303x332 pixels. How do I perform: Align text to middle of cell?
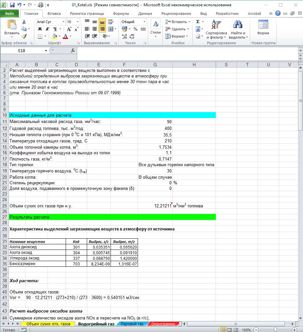tap(95, 22)
